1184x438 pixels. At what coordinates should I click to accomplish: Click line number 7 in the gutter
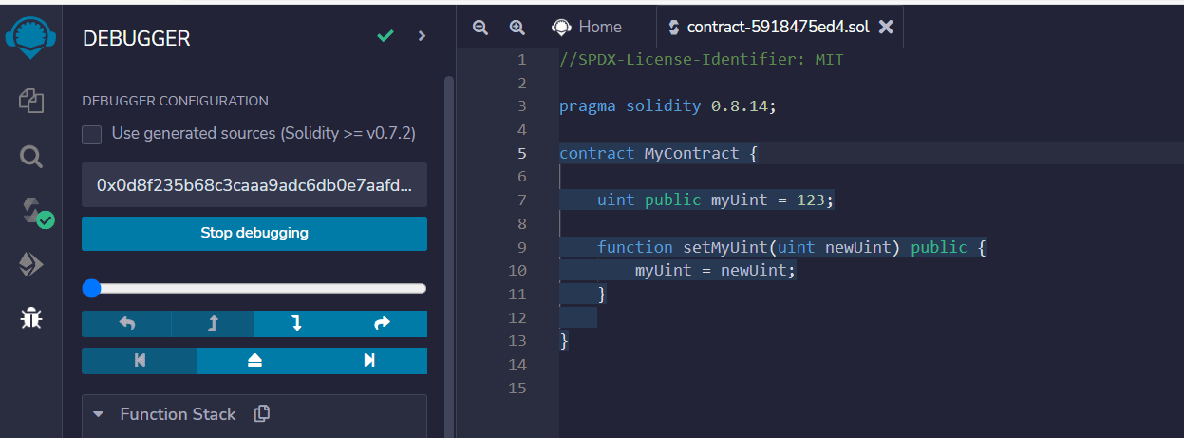(x=521, y=200)
